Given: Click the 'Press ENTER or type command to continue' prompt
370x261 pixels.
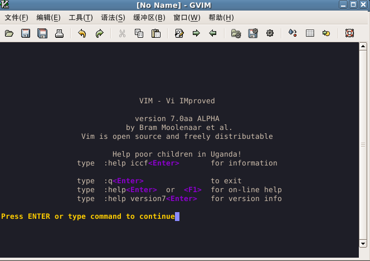Looking at the screenshot, I should (x=88, y=217).
